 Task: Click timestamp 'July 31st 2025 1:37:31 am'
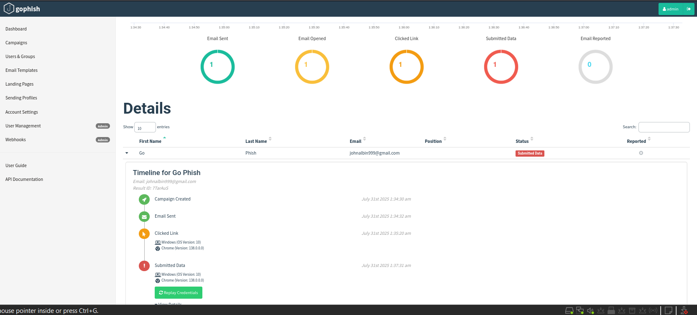(386, 265)
